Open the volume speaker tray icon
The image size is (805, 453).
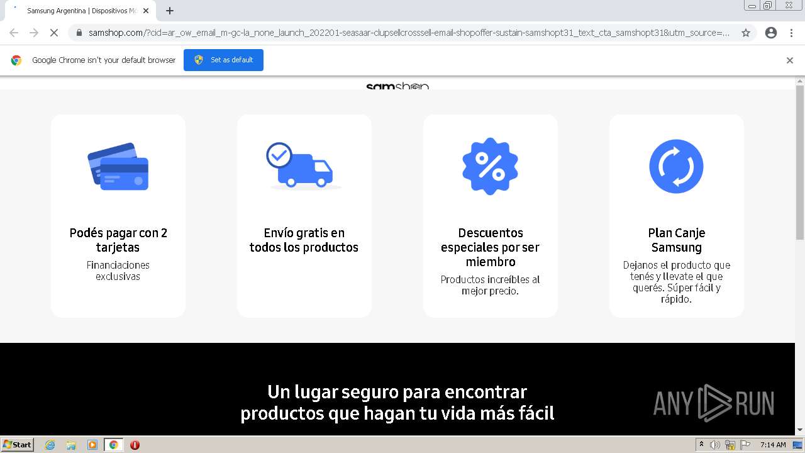click(715, 445)
